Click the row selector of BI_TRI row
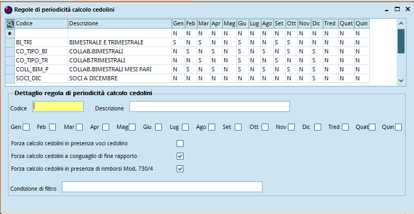414x214 pixels. coord(11,42)
